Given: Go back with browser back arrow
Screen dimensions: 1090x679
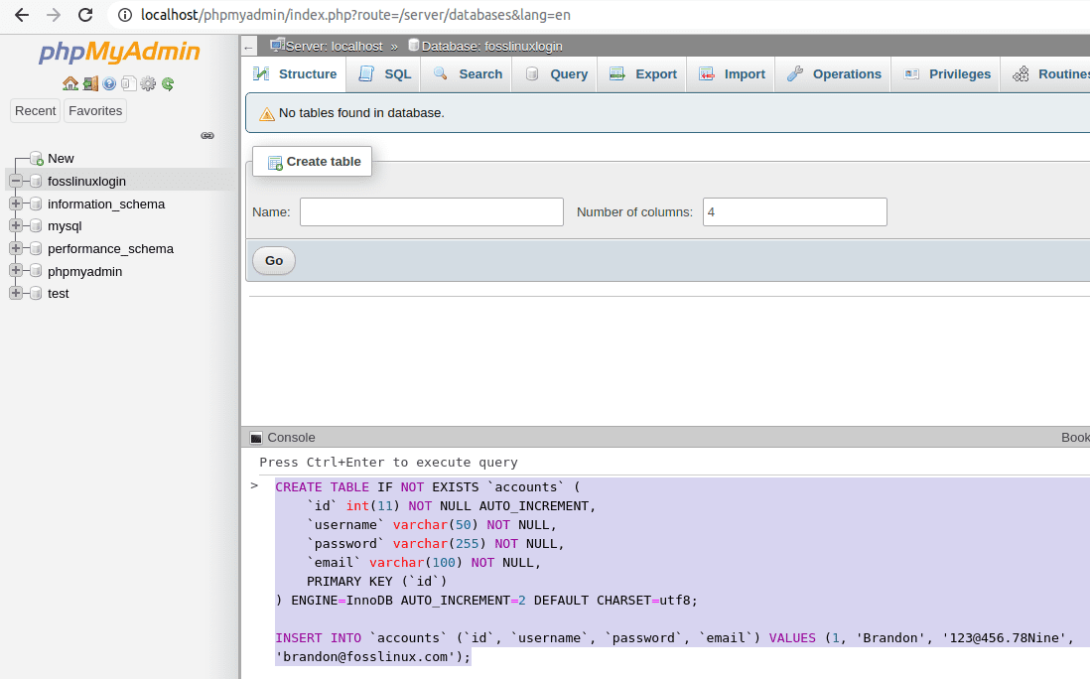Looking at the screenshot, I should click(x=22, y=15).
